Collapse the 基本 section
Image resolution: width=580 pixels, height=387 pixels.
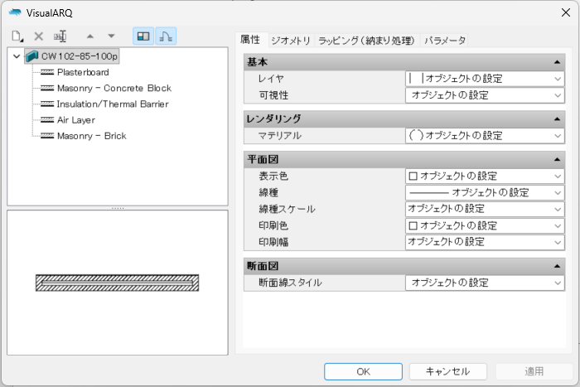(557, 62)
